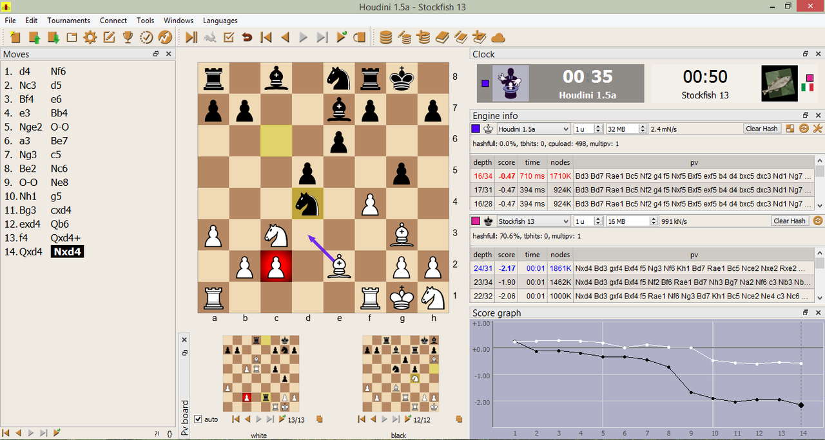Click the edit pencil toolbar icon
This screenshot has width=825, height=440.
[x=109, y=37]
